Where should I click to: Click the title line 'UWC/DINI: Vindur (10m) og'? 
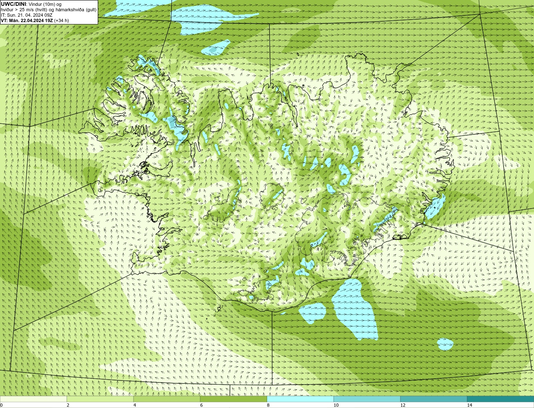pyautogui.click(x=31, y=4)
